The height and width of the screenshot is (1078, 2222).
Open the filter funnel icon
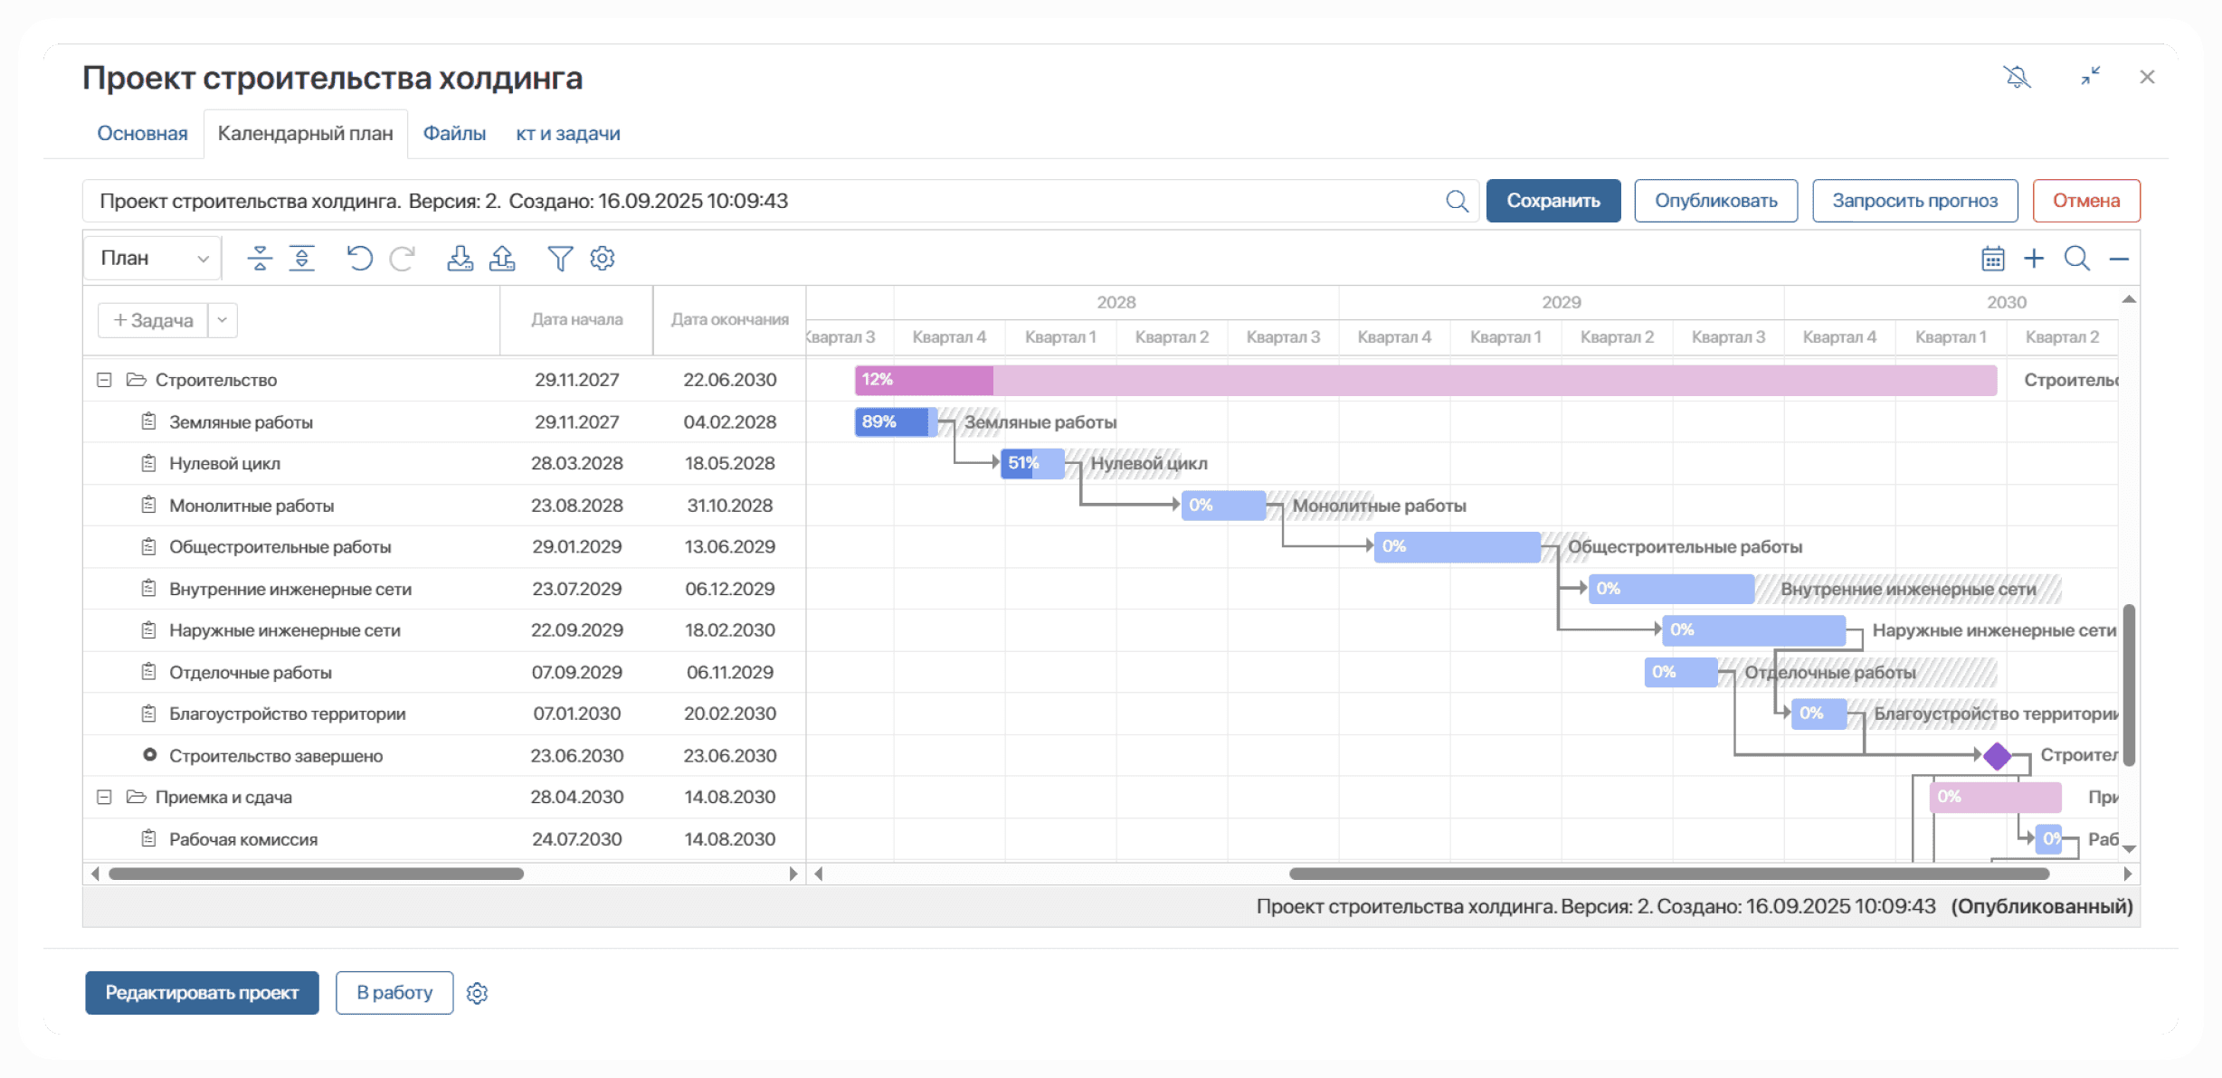pos(560,259)
